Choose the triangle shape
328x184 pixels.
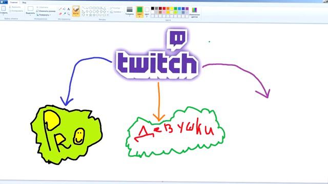click(105, 8)
